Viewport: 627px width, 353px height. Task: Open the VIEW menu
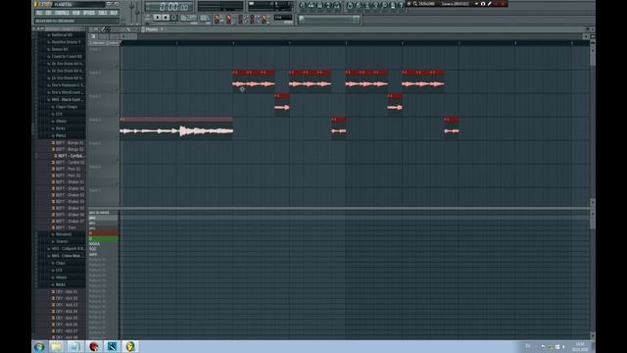tap(75, 13)
